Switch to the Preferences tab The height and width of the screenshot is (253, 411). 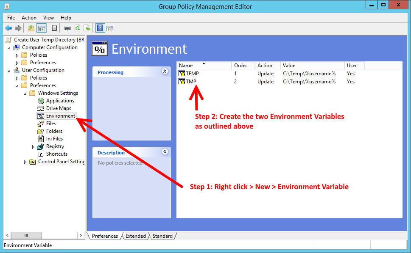click(x=105, y=236)
